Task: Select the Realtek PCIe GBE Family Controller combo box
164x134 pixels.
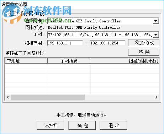Action: pyautogui.click(x=103, y=21)
